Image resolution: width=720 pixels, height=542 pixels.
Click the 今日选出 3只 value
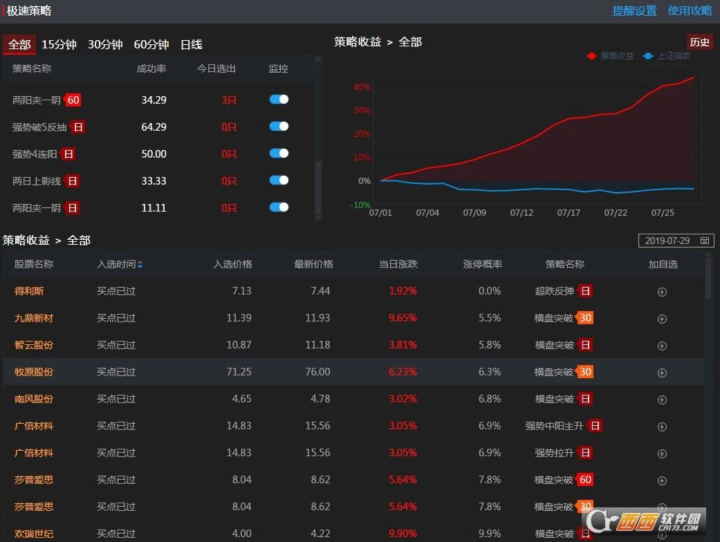pyautogui.click(x=229, y=100)
